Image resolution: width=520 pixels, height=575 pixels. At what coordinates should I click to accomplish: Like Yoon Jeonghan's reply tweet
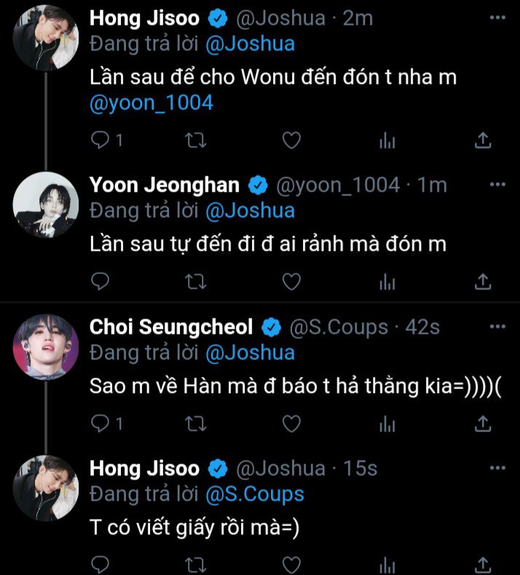pyautogui.click(x=291, y=281)
